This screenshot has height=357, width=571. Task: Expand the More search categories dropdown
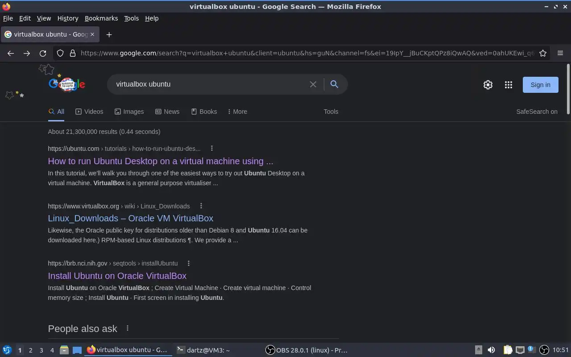[x=237, y=112]
